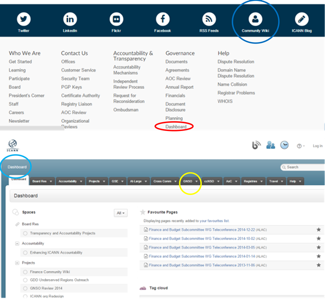325x306 pixels.
Task: Open the ICANN Blog pencil icon
Action: [x=302, y=19]
